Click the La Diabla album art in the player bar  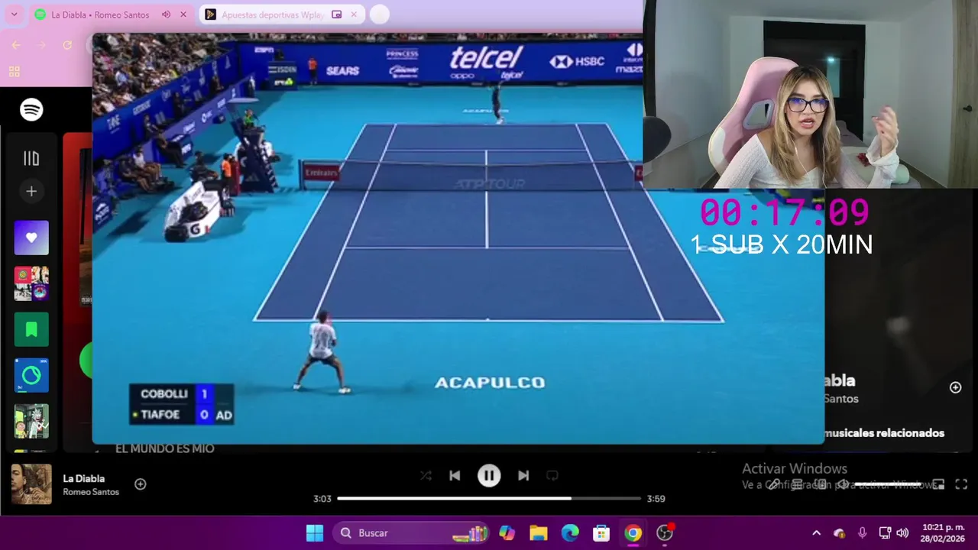[x=31, y=484]
